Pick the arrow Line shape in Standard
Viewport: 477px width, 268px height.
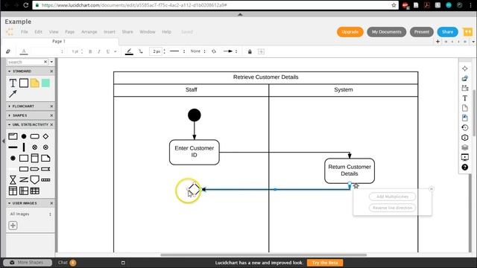point(13,94)
